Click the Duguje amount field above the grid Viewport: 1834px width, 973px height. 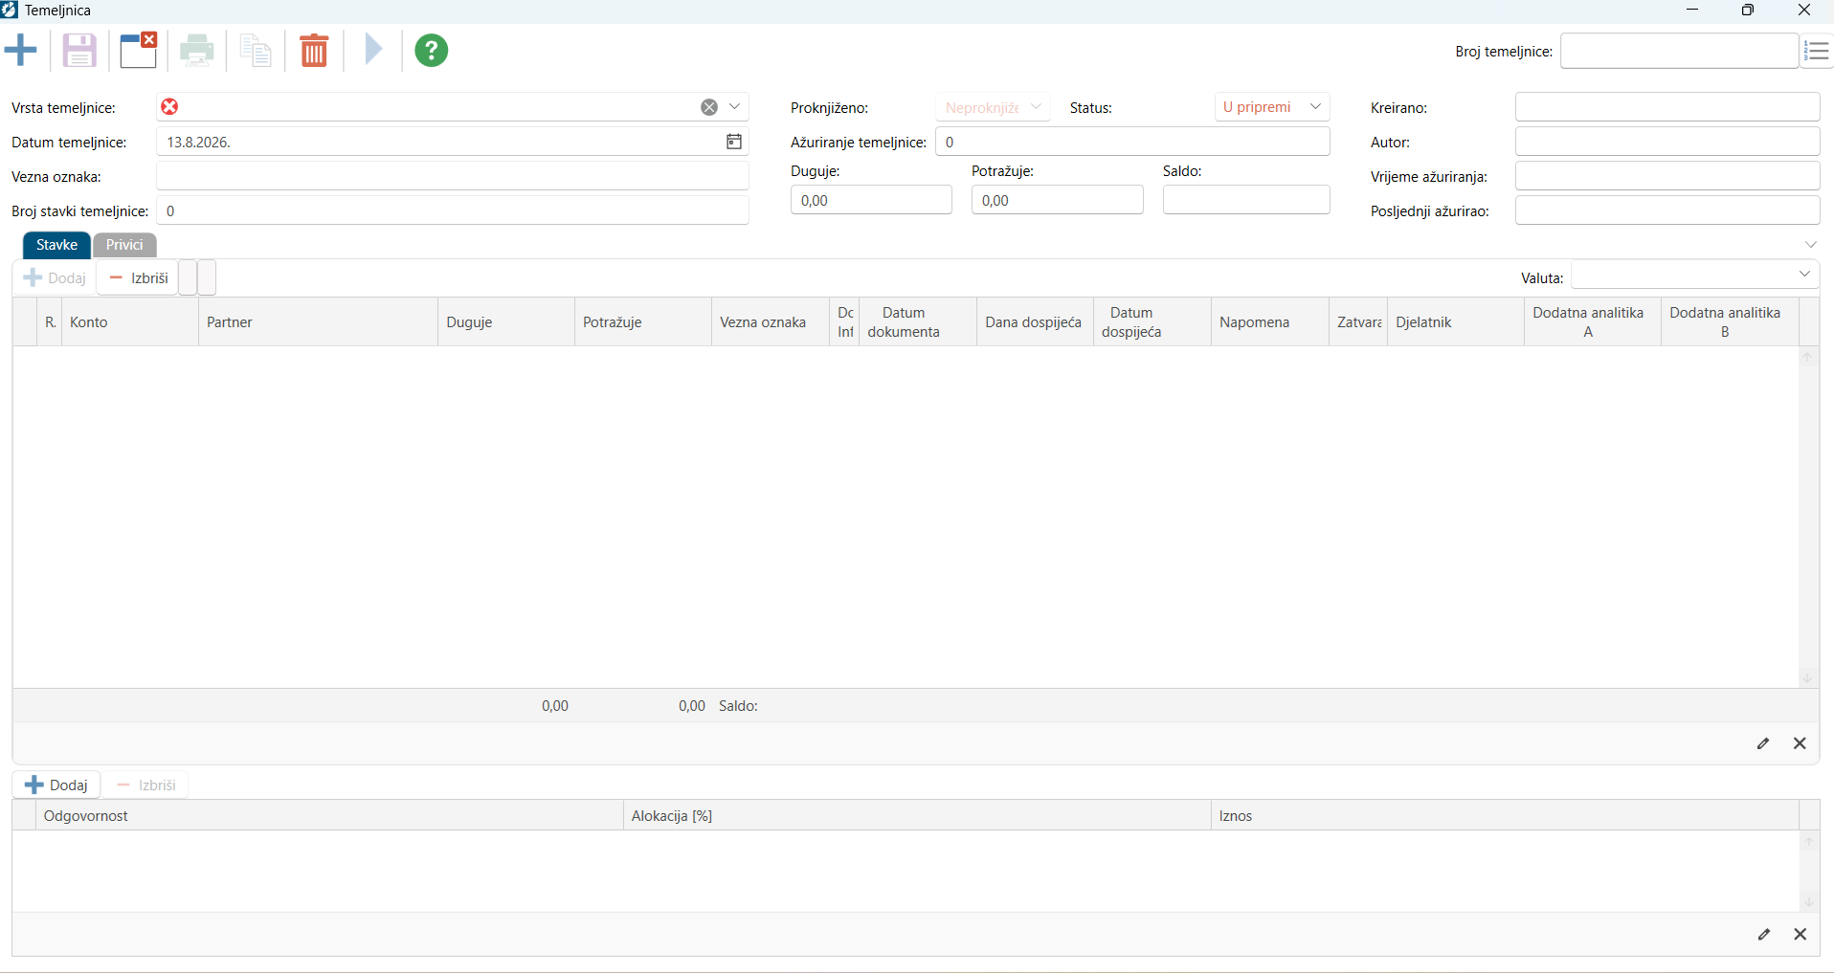(871, 200)
